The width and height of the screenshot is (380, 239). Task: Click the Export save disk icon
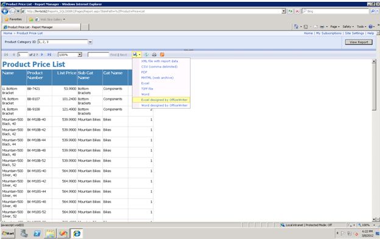click(x=135, y=55)
